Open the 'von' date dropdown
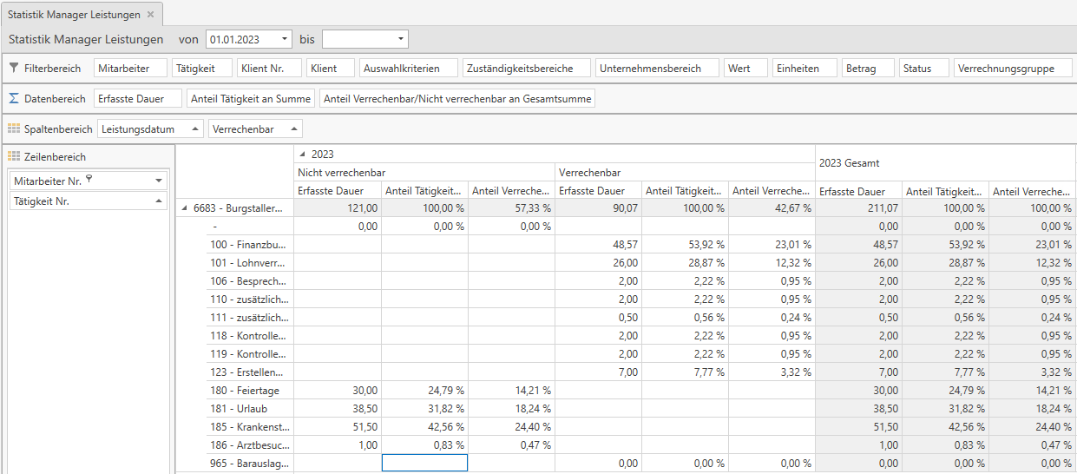 [x=286, y=39]
